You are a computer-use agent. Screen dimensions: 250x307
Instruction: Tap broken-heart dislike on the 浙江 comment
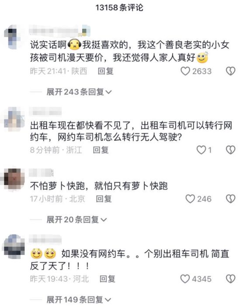pyautogui.click(x=231, y=150)
